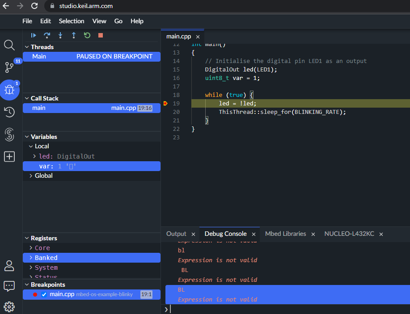410x314 pixels.
Task: Click the Continue debug button
Action: pyautogui.click(x=34, y=35)
